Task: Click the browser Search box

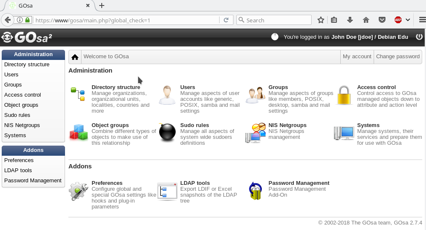Action: [x=274, y=20]
